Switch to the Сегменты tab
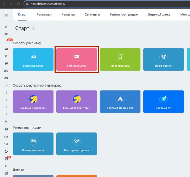190x177 pixels. point(92,14)
